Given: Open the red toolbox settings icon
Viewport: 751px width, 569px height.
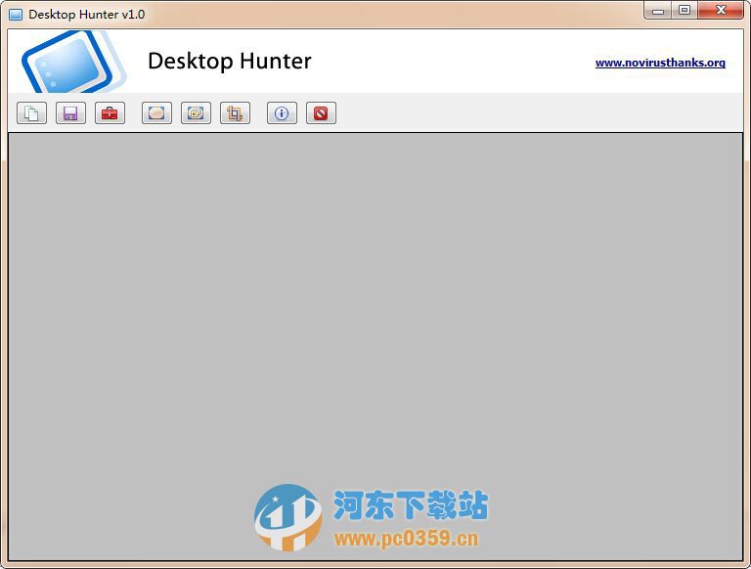Looking at the screenshot, I should point(110,113).
